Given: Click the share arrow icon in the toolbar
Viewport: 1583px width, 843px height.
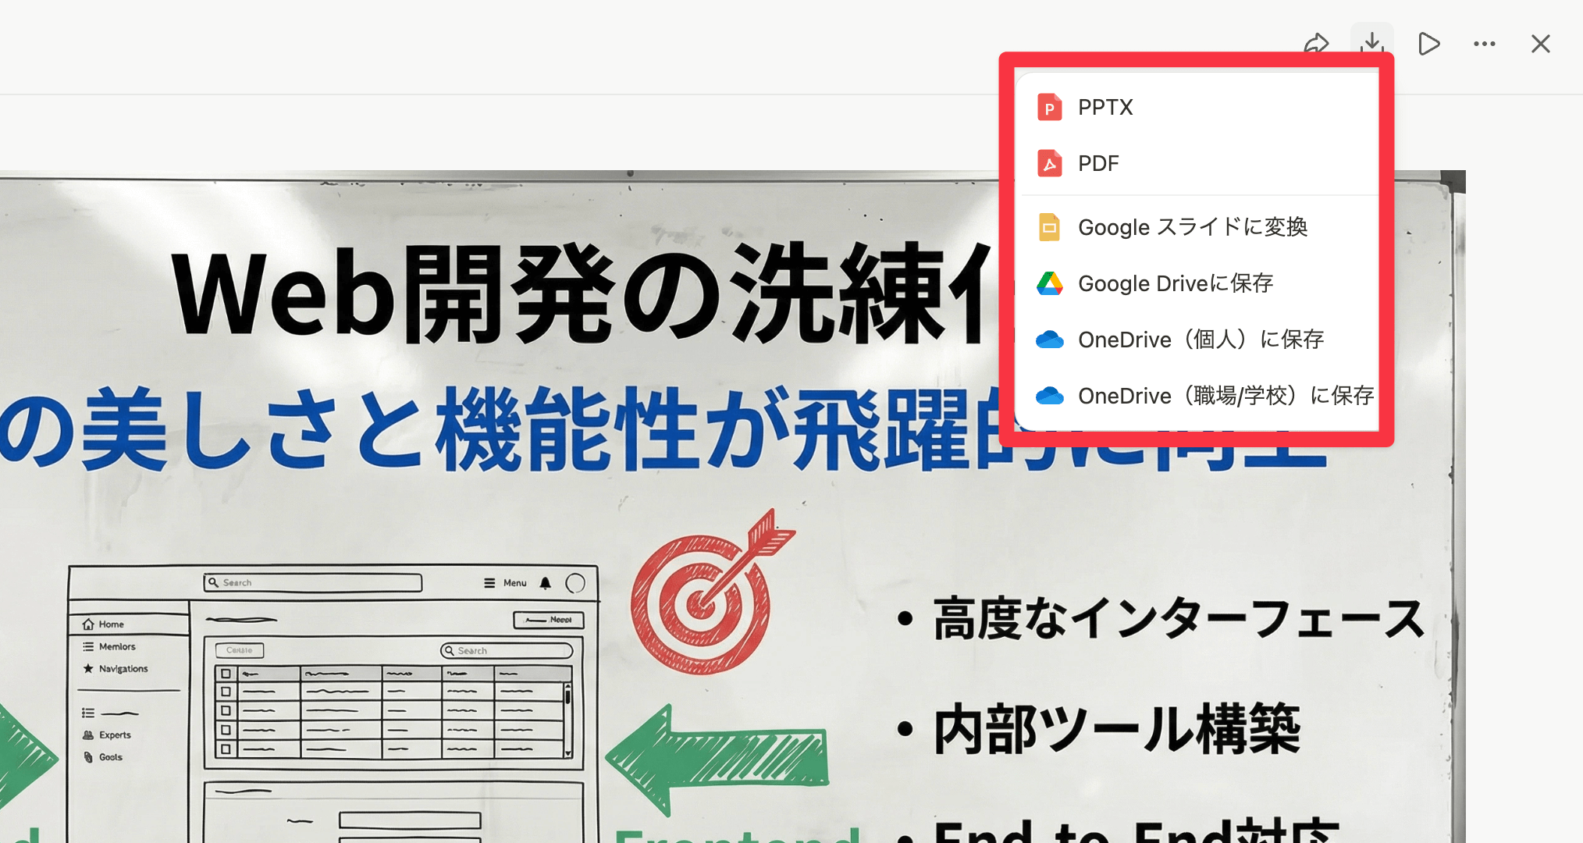Looking at the screenshot, I should coord(1316,44).
